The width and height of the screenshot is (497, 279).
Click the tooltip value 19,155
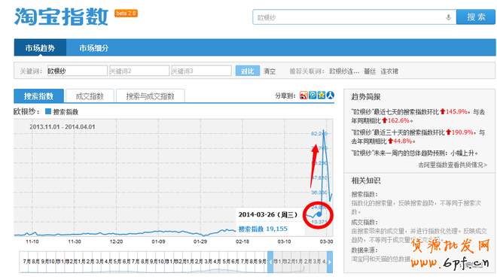pos(276,229)
